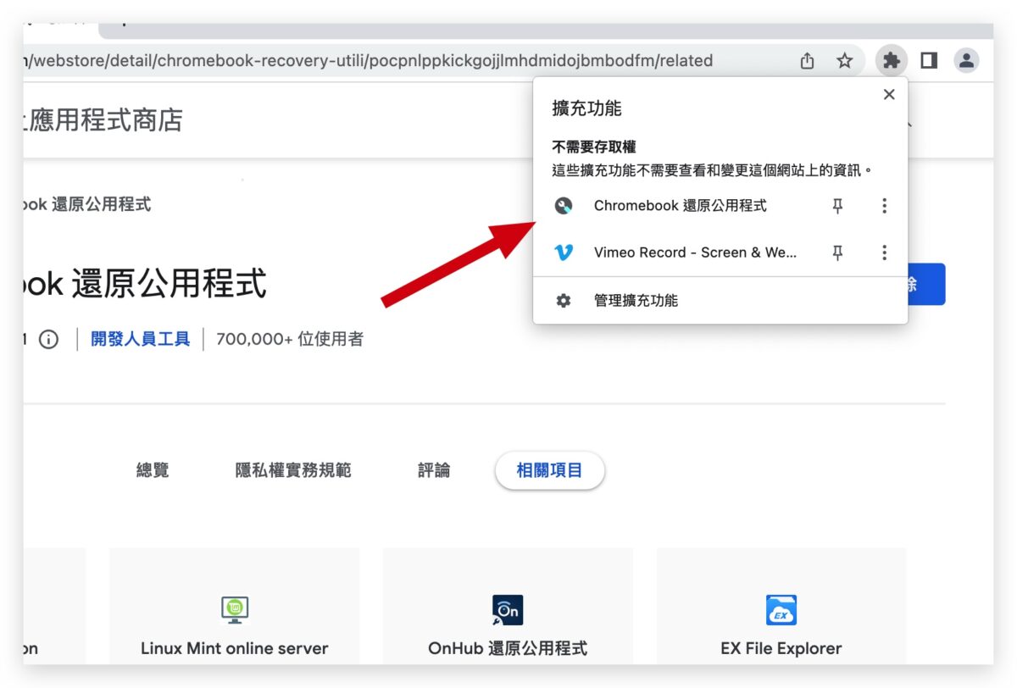Click the 應用程式商店 header title
Viewport: 1017px width, 688px height.
tap(103, 120)
